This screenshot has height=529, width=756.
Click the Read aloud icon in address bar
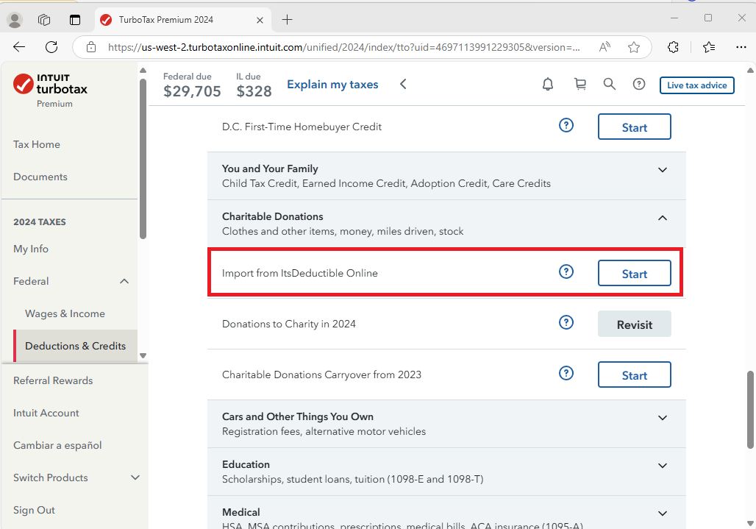[605, 47]
